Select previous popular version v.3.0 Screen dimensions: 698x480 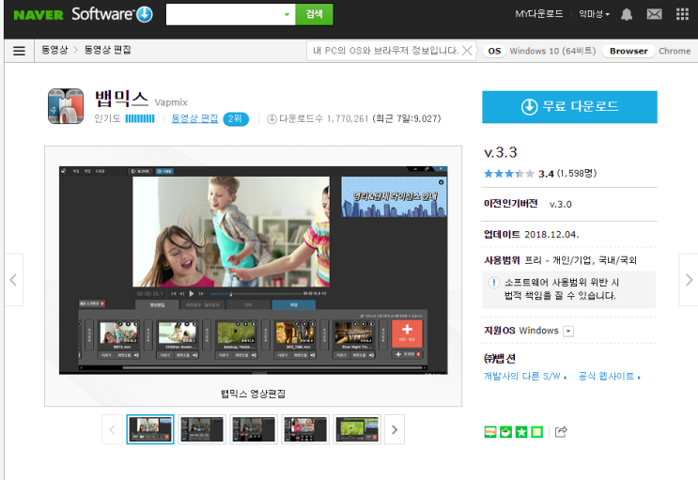[x=561, y=205]
